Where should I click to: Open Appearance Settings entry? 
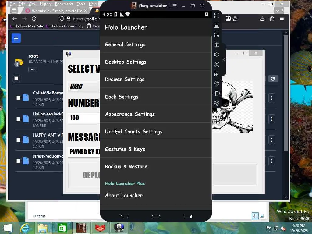[155, 114]
